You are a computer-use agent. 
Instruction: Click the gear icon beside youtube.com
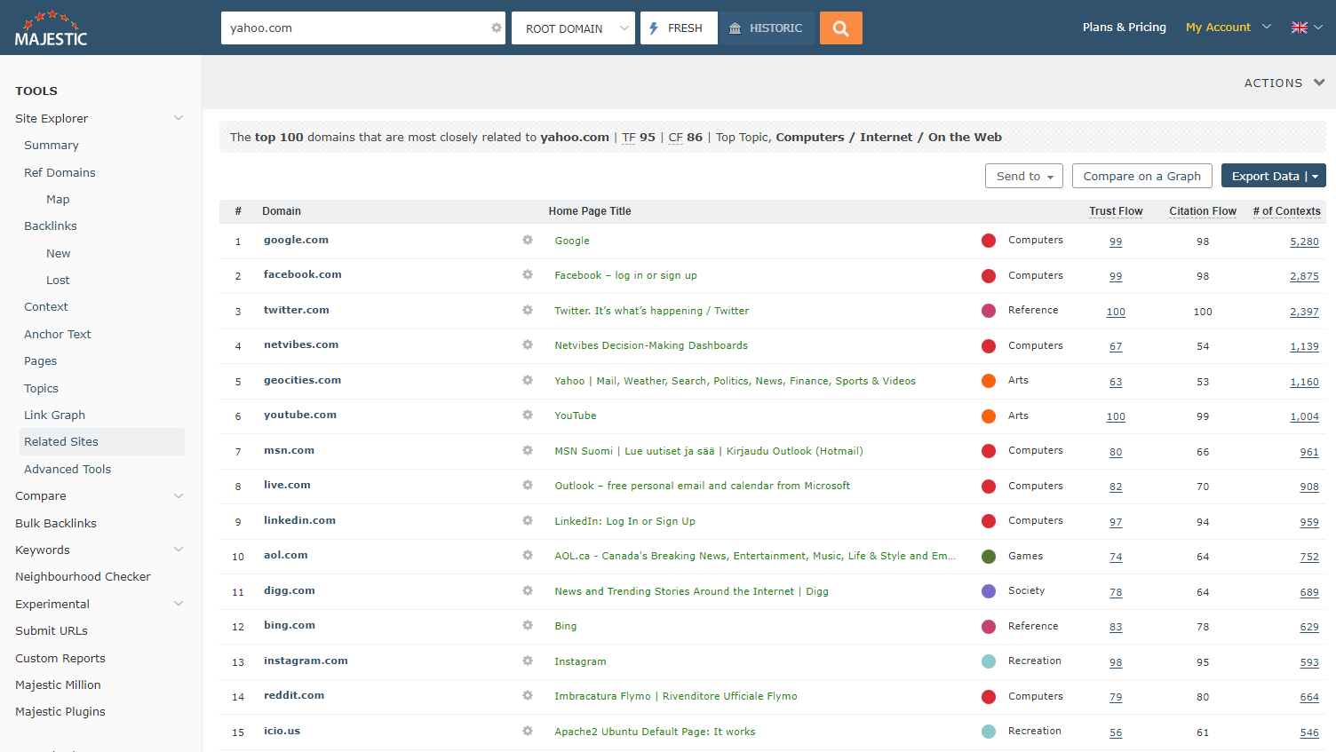pos(528,416)
